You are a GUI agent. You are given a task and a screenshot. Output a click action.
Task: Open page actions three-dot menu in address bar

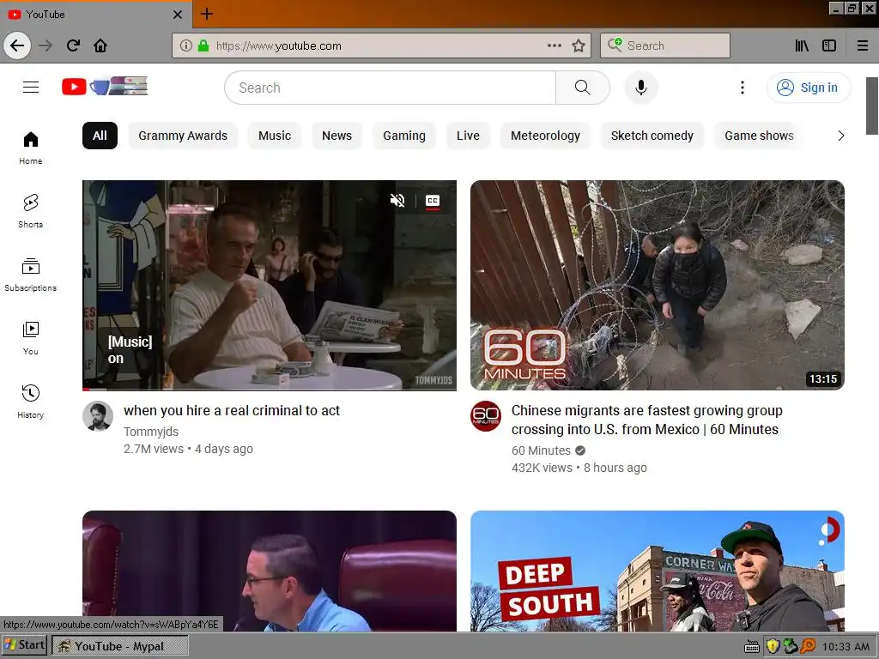[555, 45]
